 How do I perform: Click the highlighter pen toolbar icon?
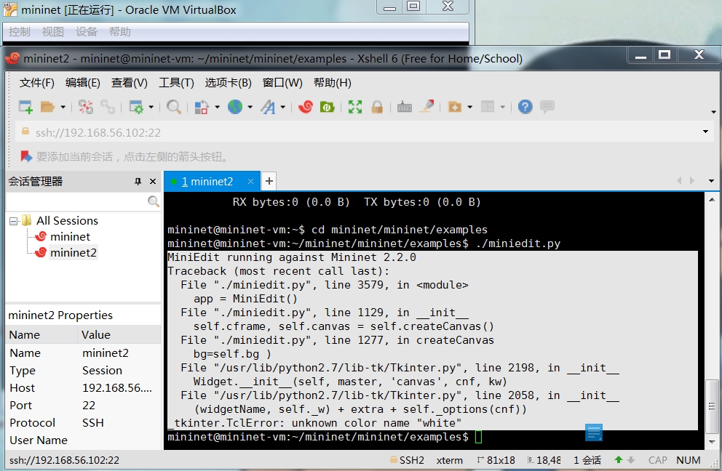427,107
